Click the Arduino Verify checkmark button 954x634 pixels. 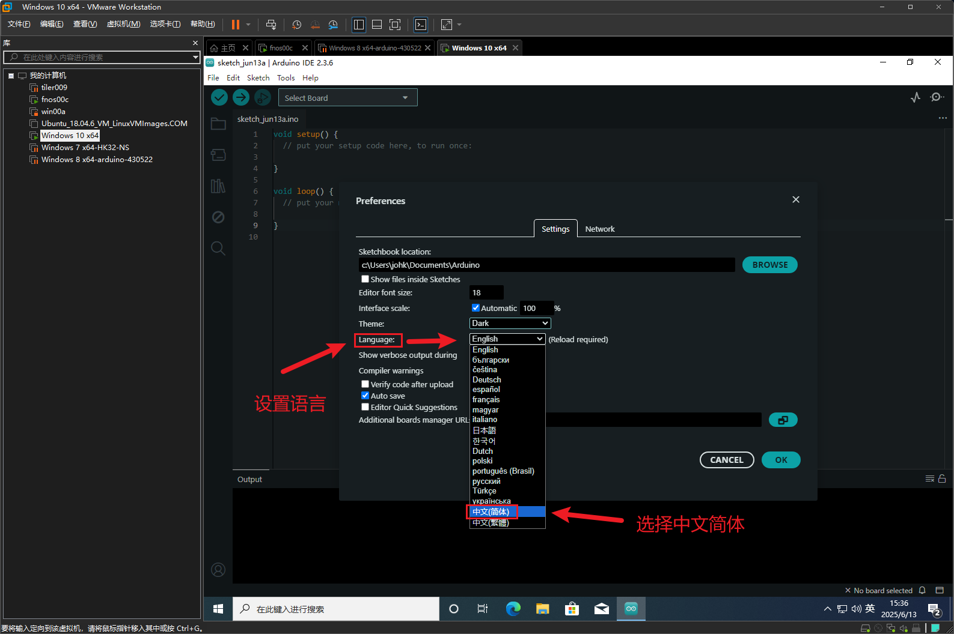click(x=219, y=97)
